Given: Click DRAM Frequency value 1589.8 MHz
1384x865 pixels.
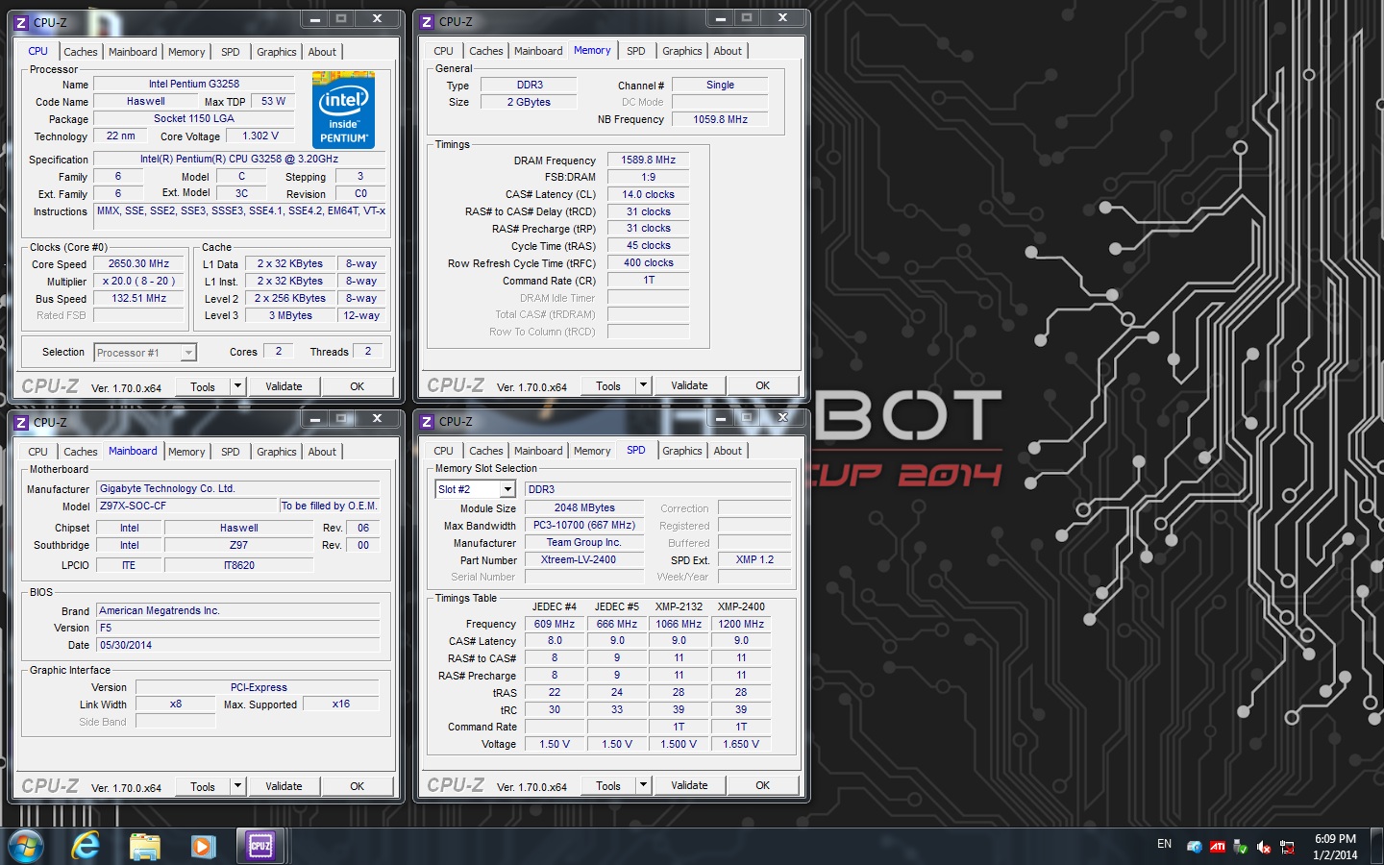Looking at the screenshot, I should point(648,161).
